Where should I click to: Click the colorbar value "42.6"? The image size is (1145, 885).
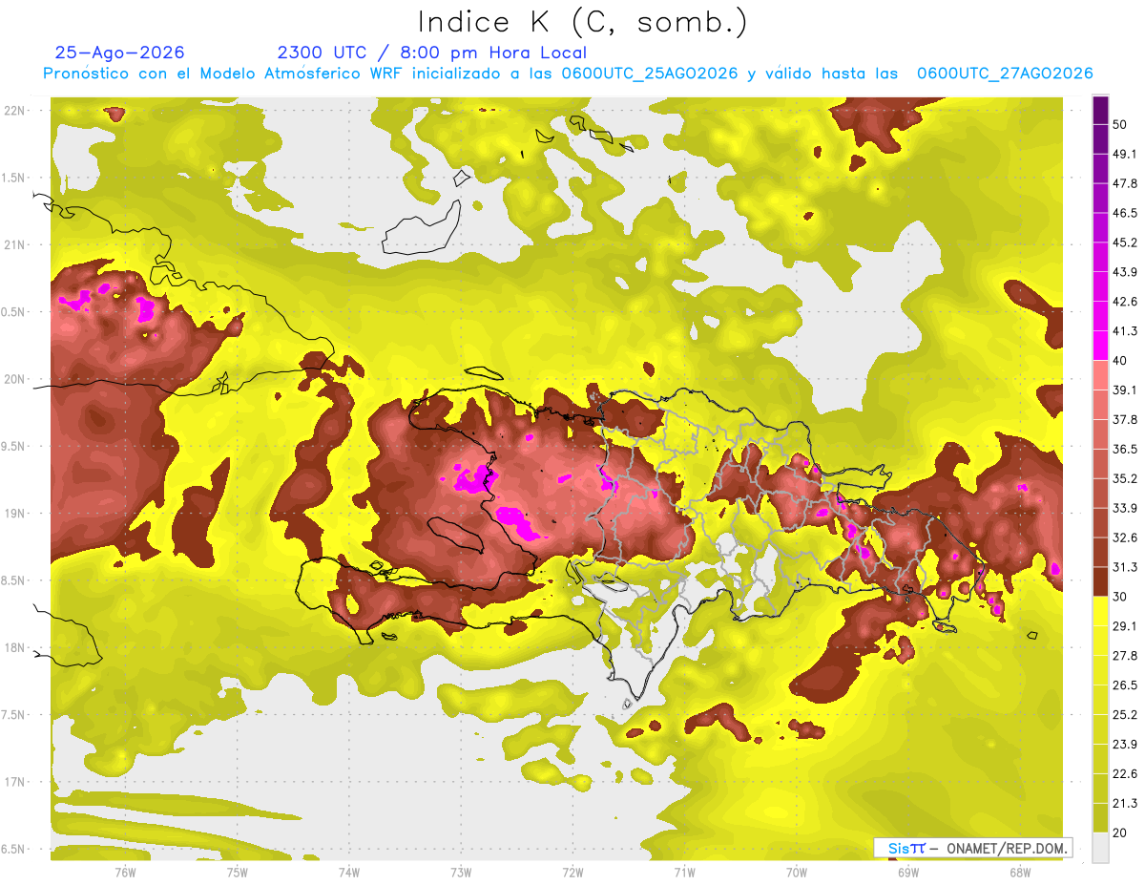pyautogui.click(x=1125, y=302)
